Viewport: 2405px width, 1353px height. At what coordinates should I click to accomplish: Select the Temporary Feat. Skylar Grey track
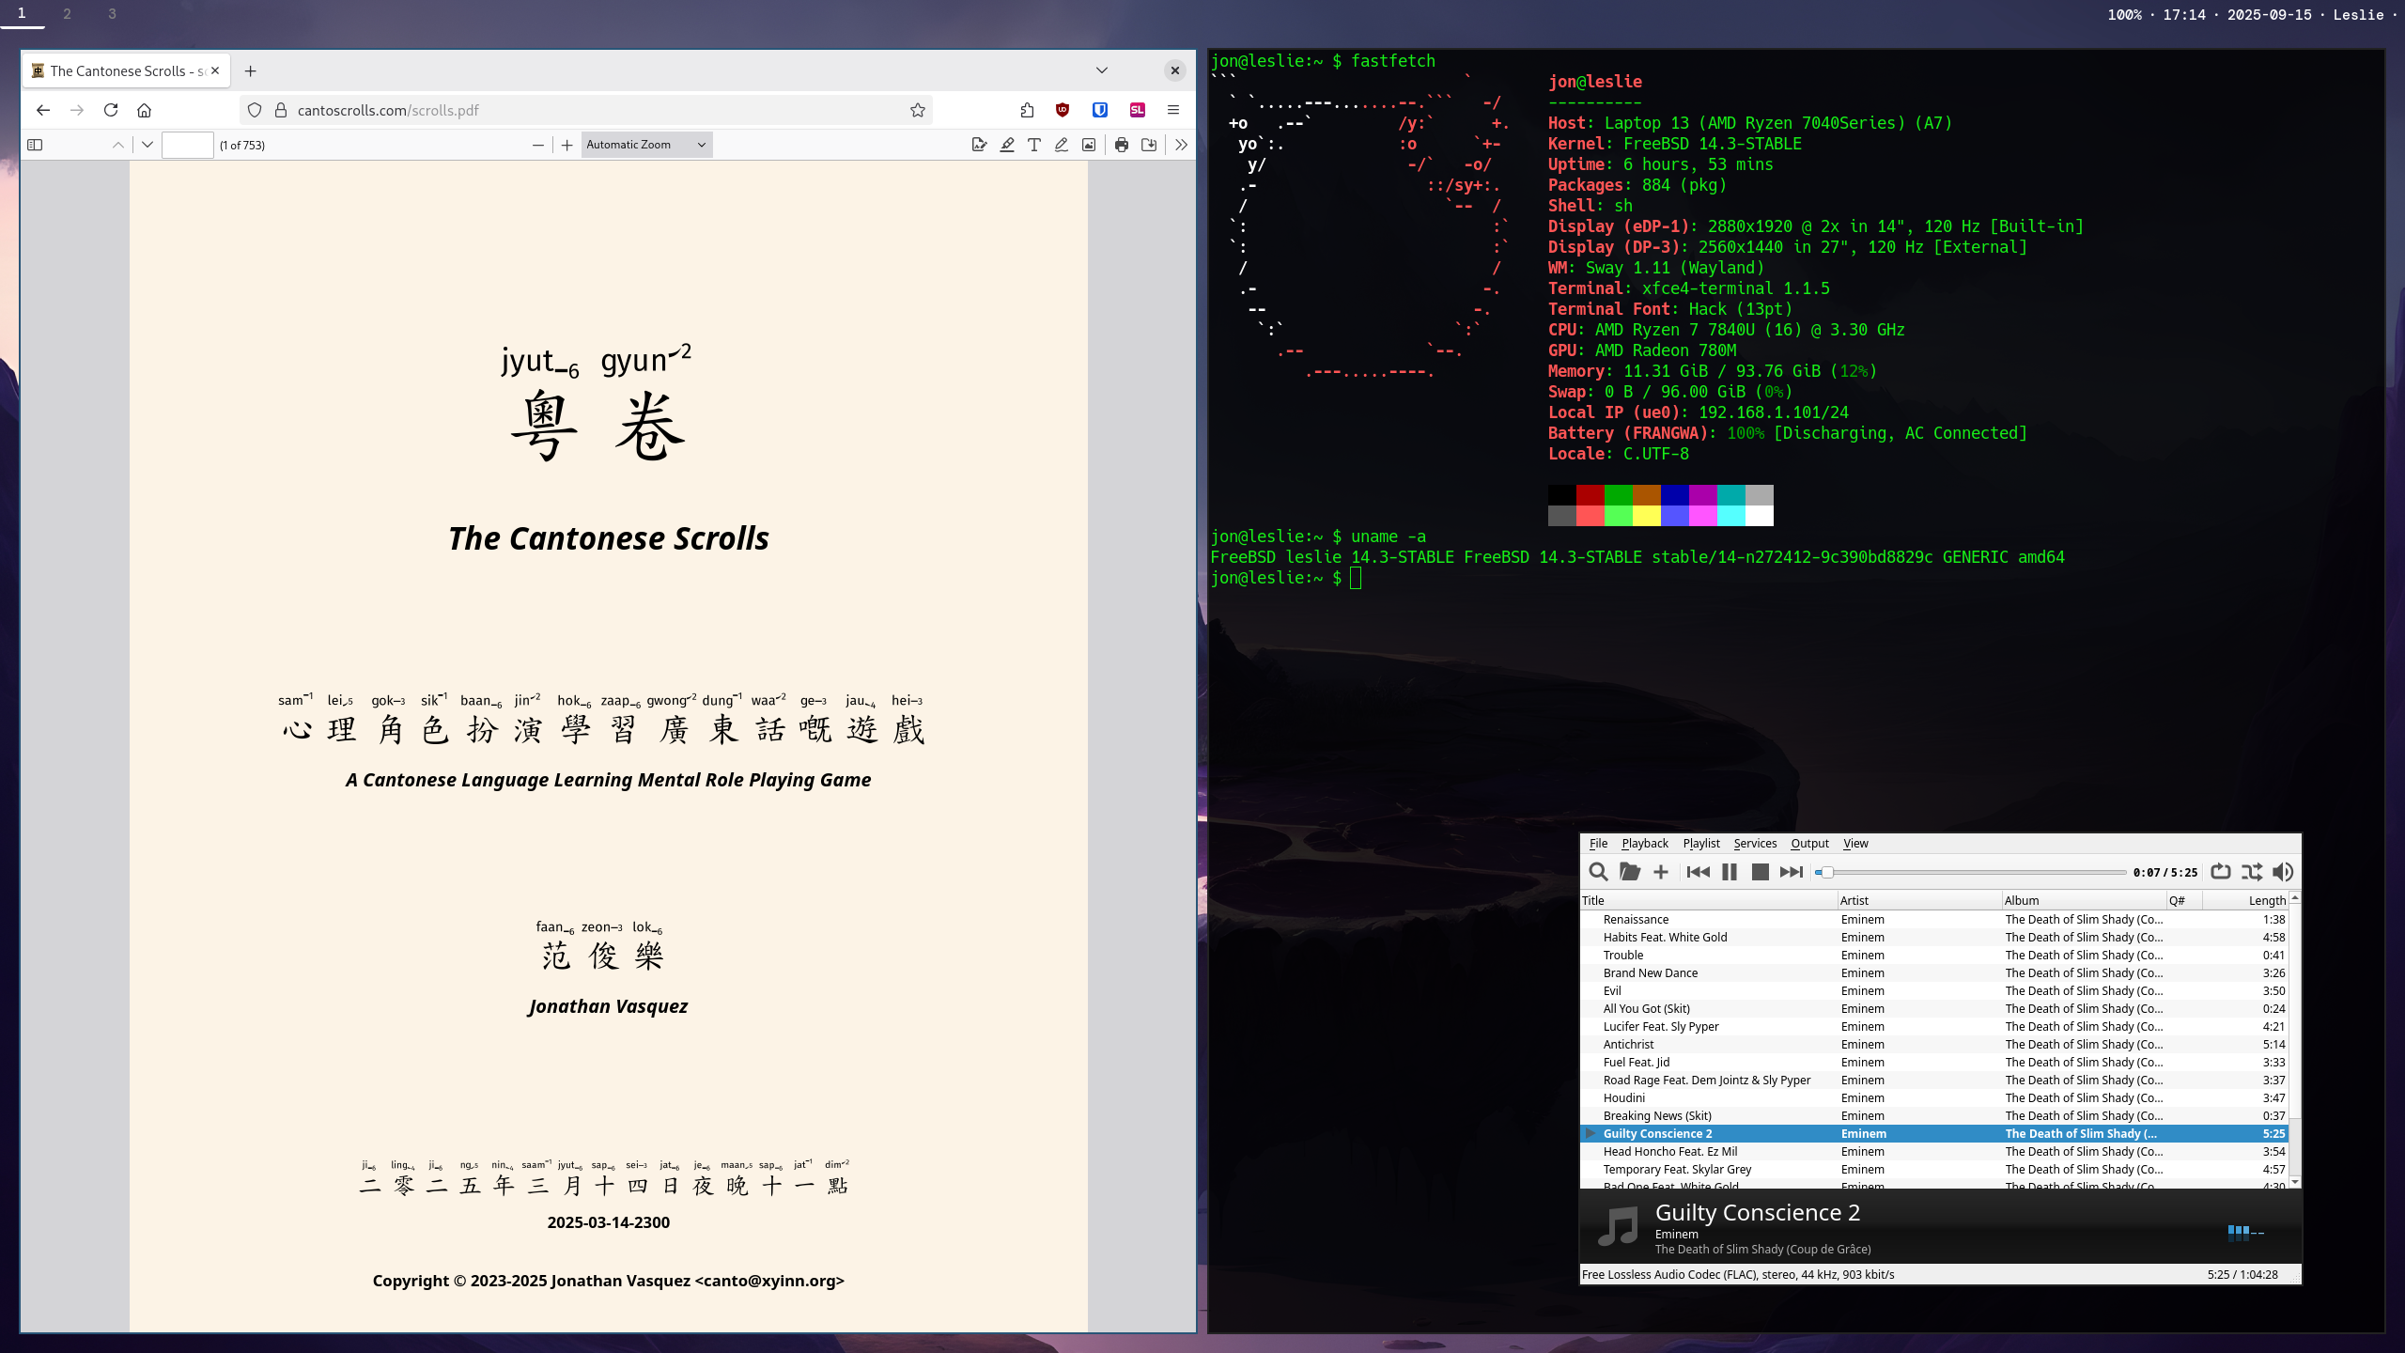tap(1934, 1170)
